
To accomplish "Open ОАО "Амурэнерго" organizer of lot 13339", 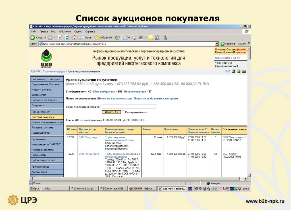I will 90,137.
